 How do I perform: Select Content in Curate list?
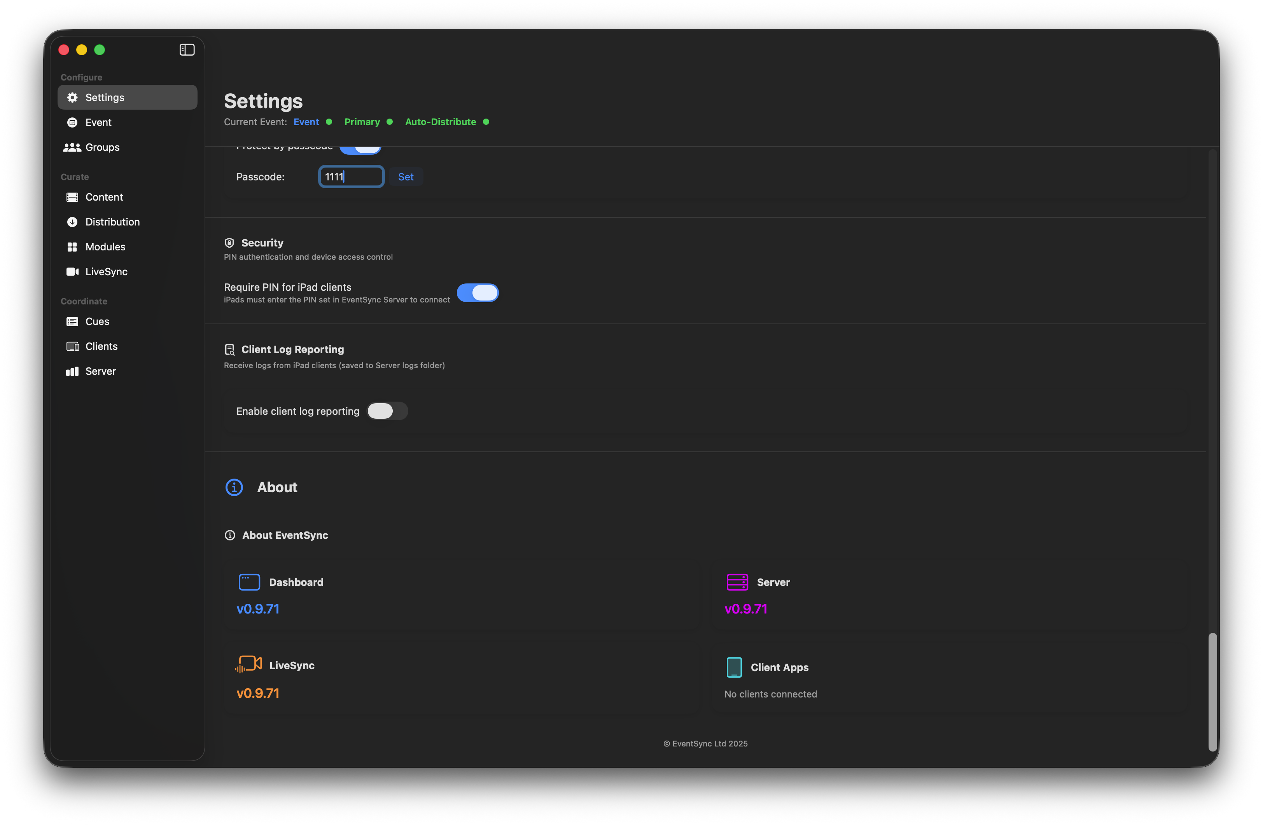[x=128, y=198]
